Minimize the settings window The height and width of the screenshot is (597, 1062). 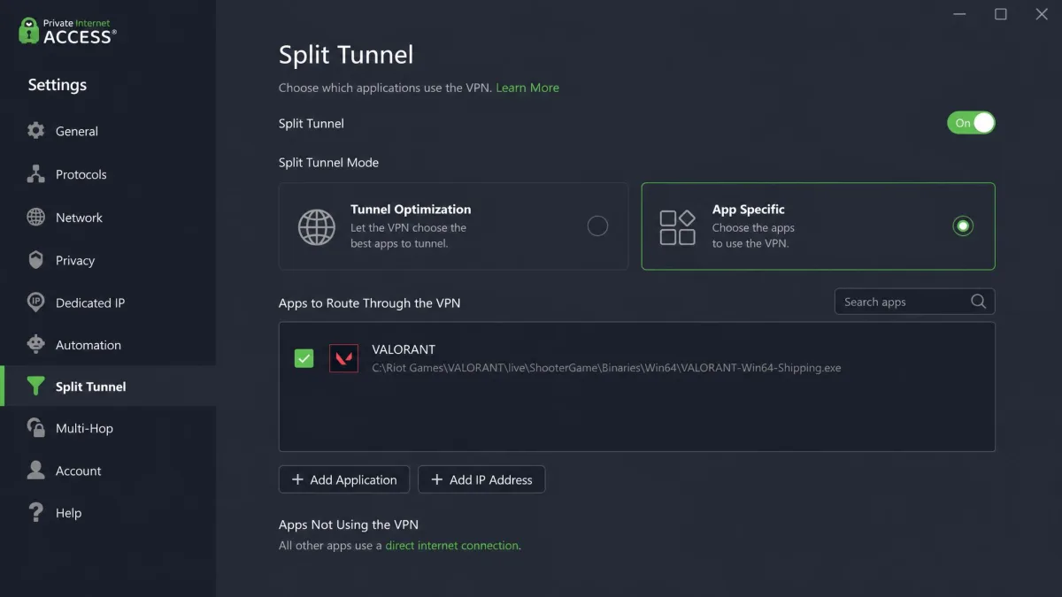(x=960, y=14)
